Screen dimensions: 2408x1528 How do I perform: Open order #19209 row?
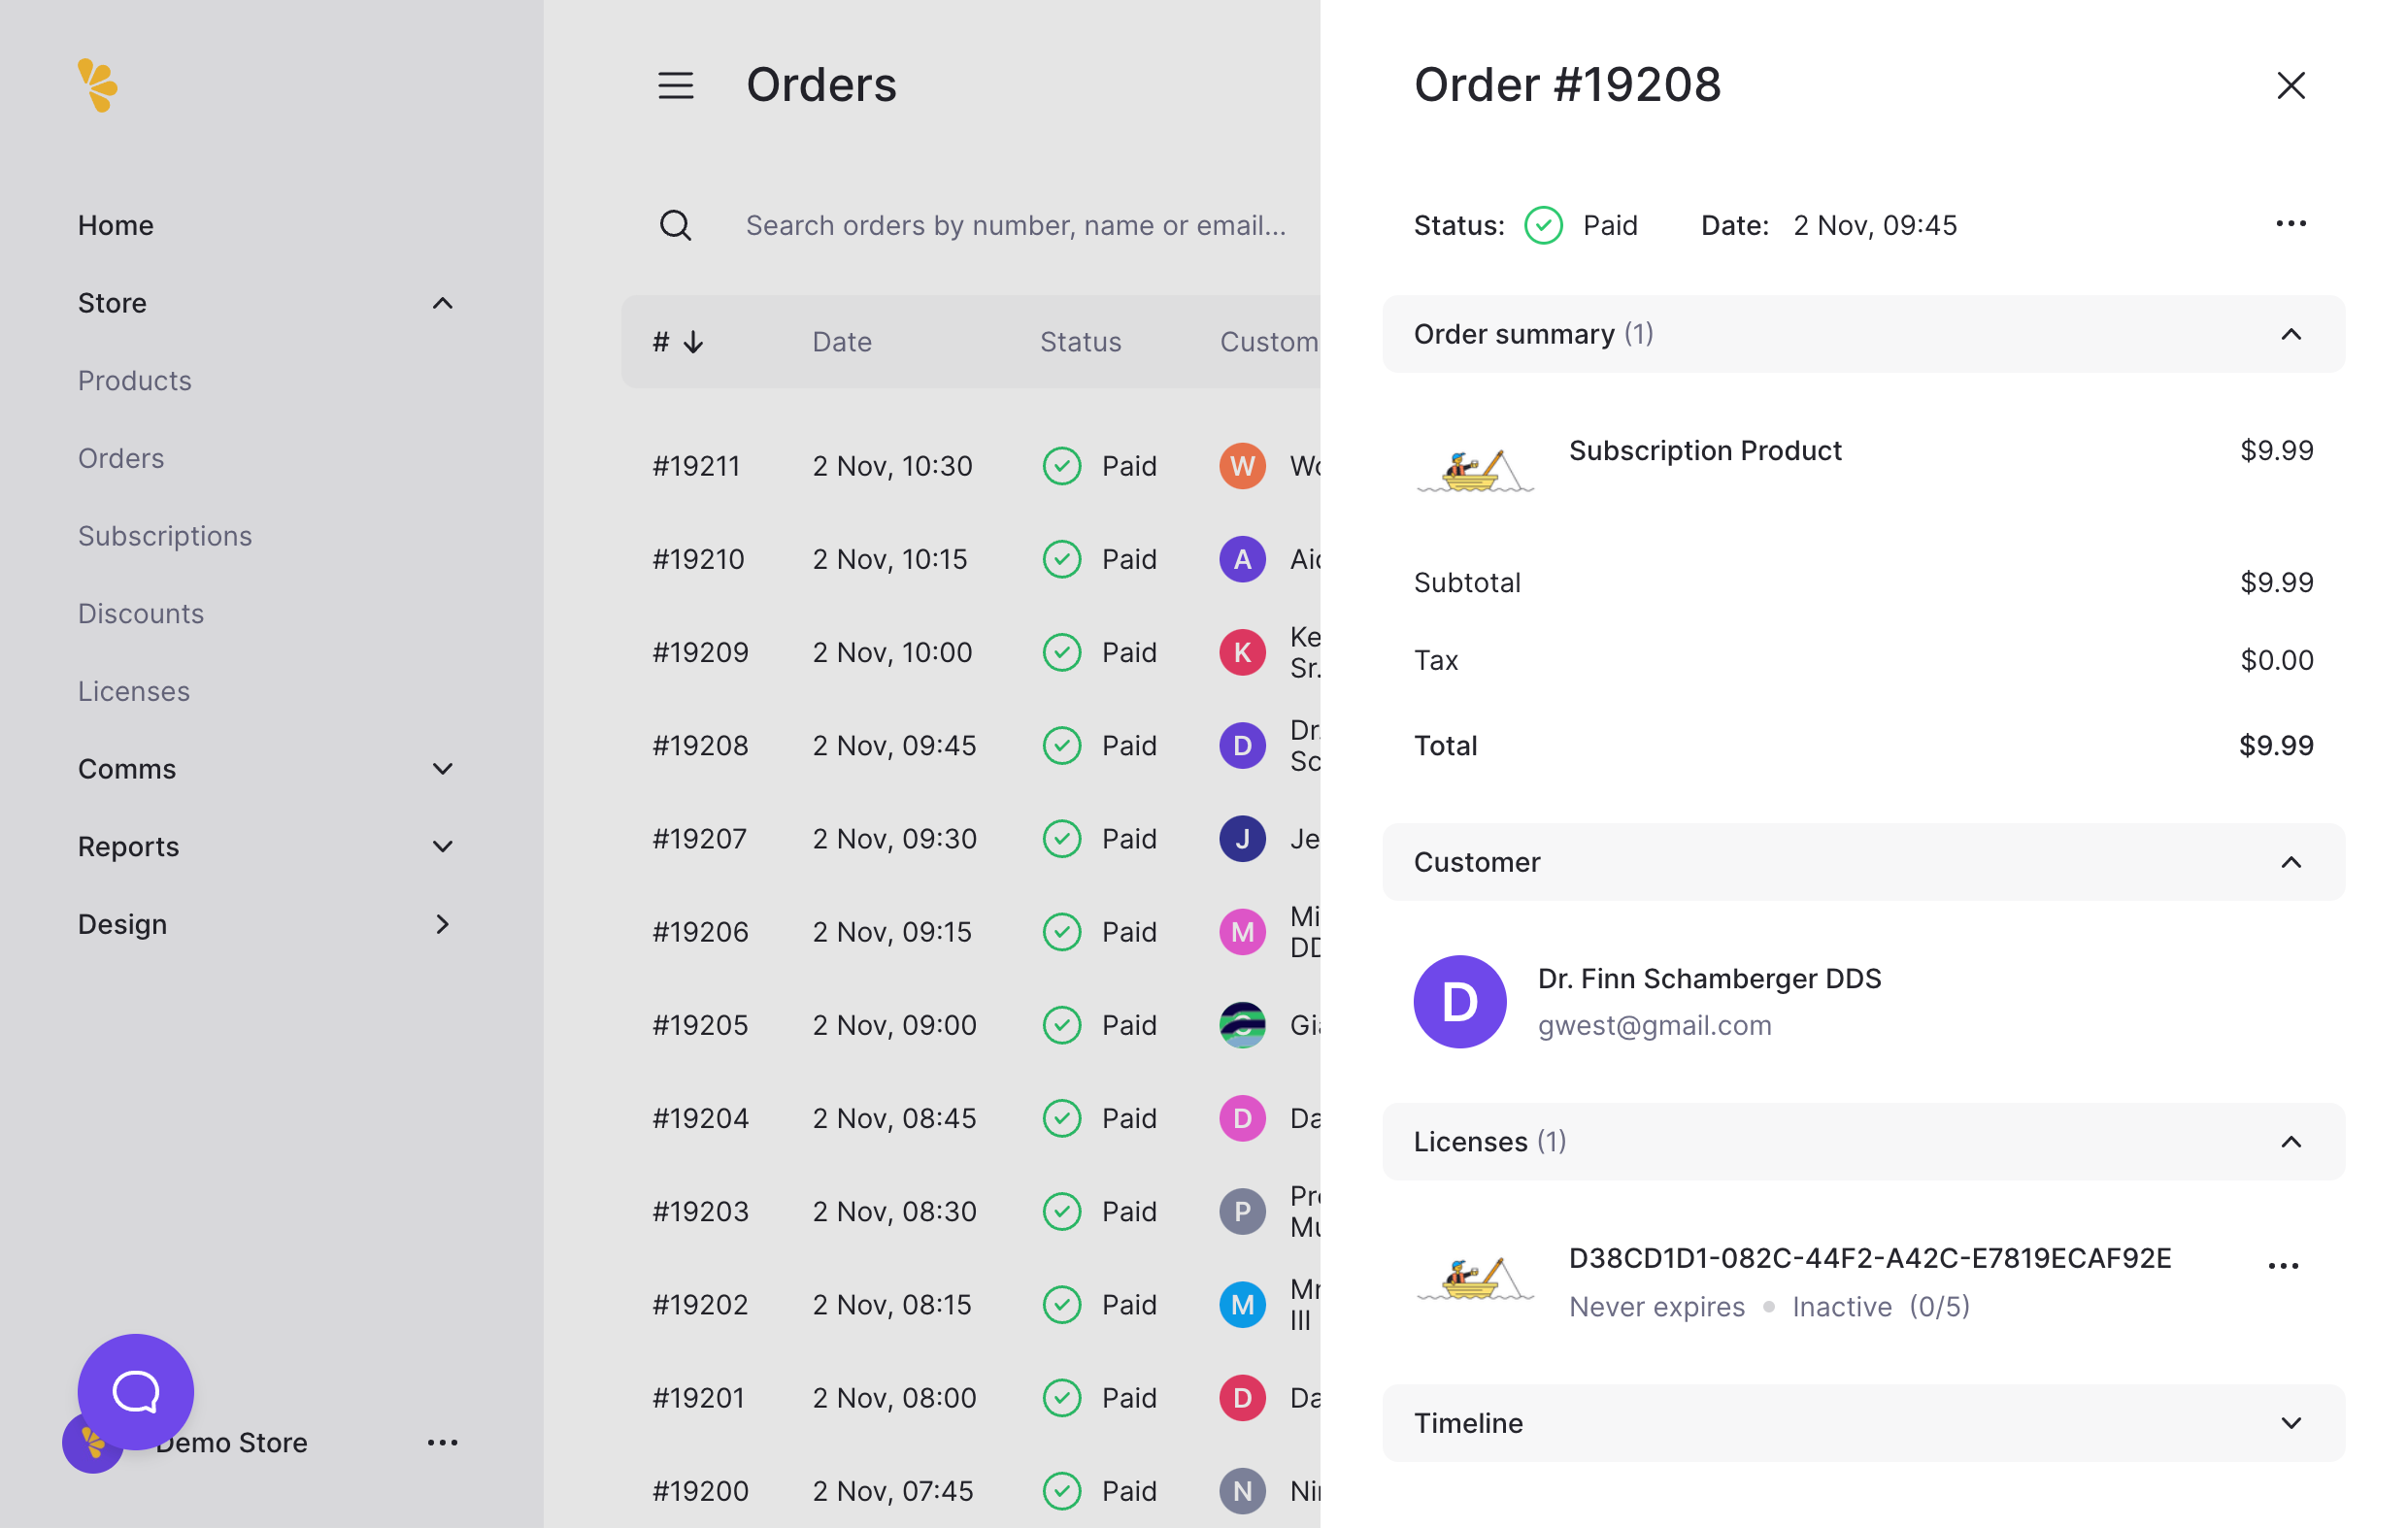[970, 652]
